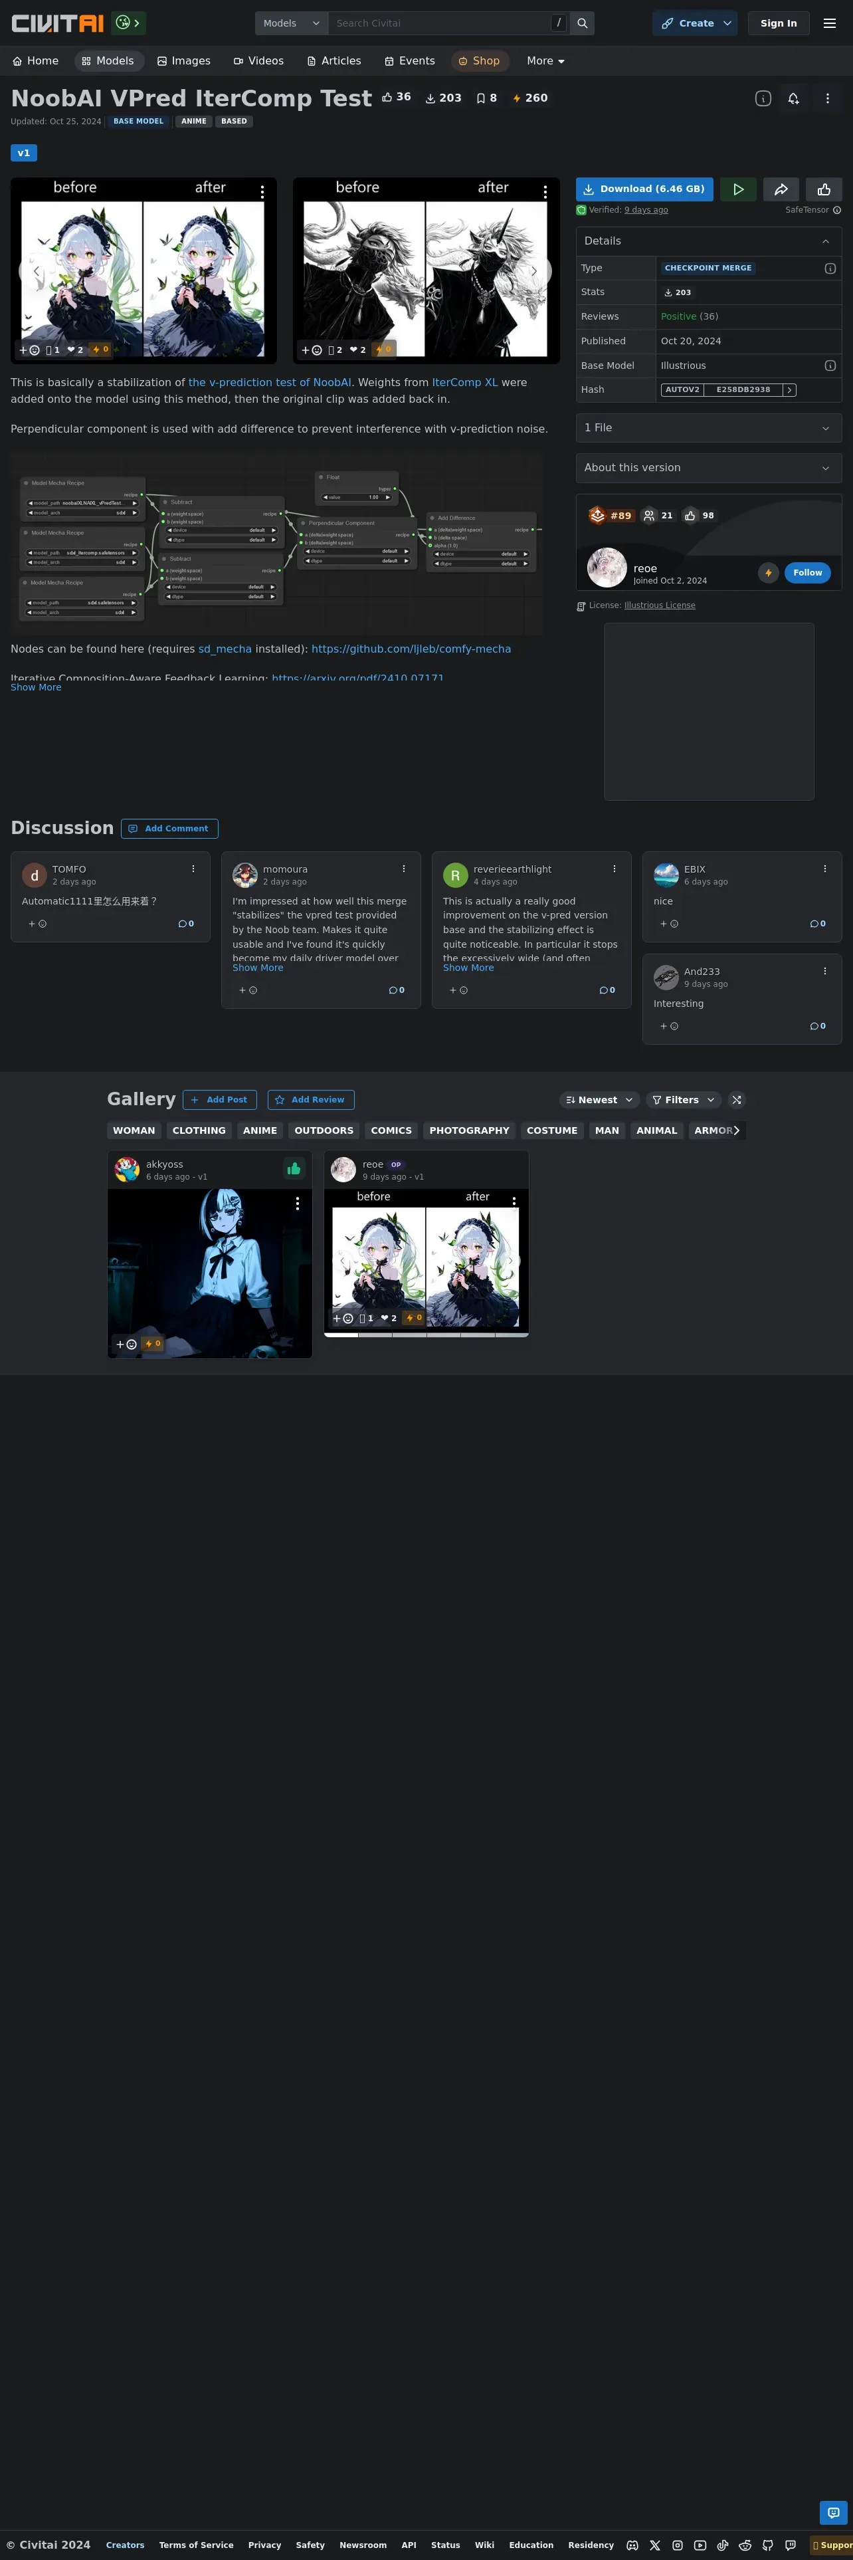853x2560 pixels.
Task: Click the Civitai logo in the header
Action: pyautogui.click(x=56, y=23)
